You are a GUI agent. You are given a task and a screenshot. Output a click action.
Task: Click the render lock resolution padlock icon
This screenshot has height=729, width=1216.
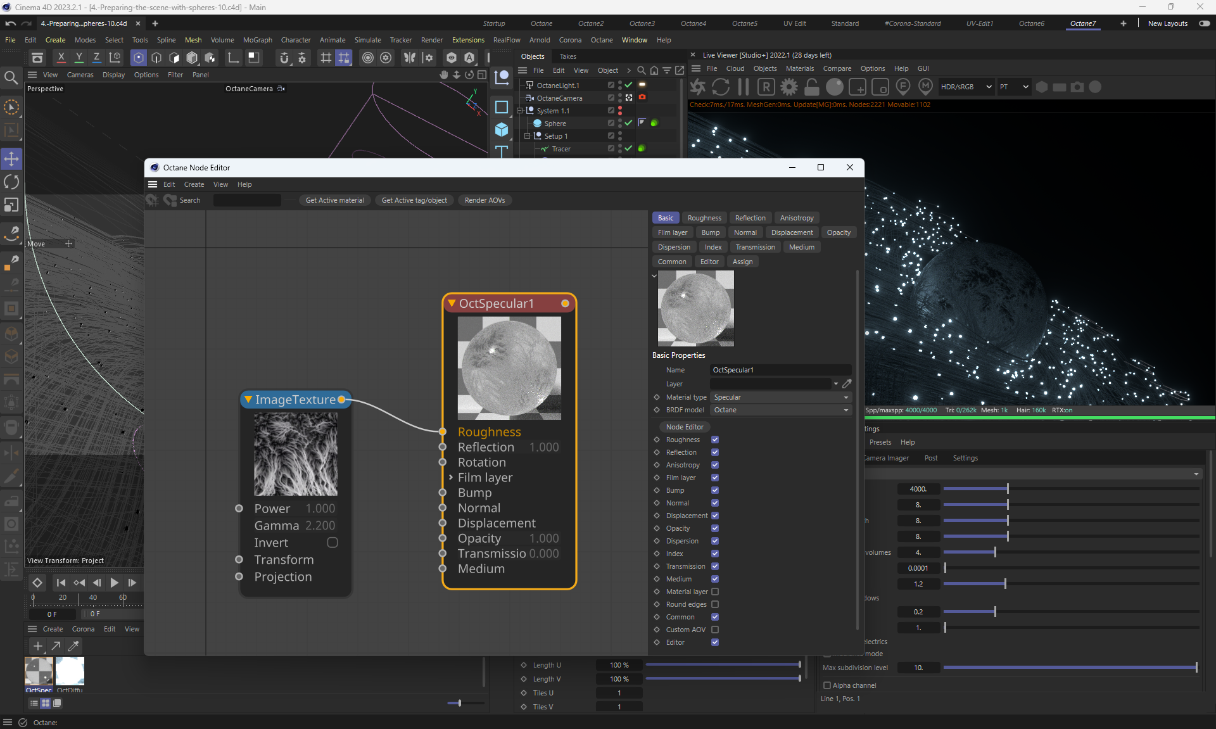click(812, 87)
